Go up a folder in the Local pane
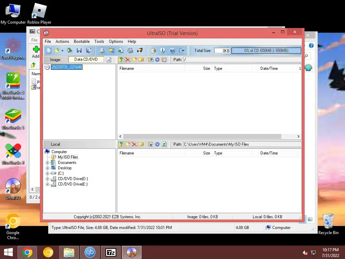 pos(121,144)
